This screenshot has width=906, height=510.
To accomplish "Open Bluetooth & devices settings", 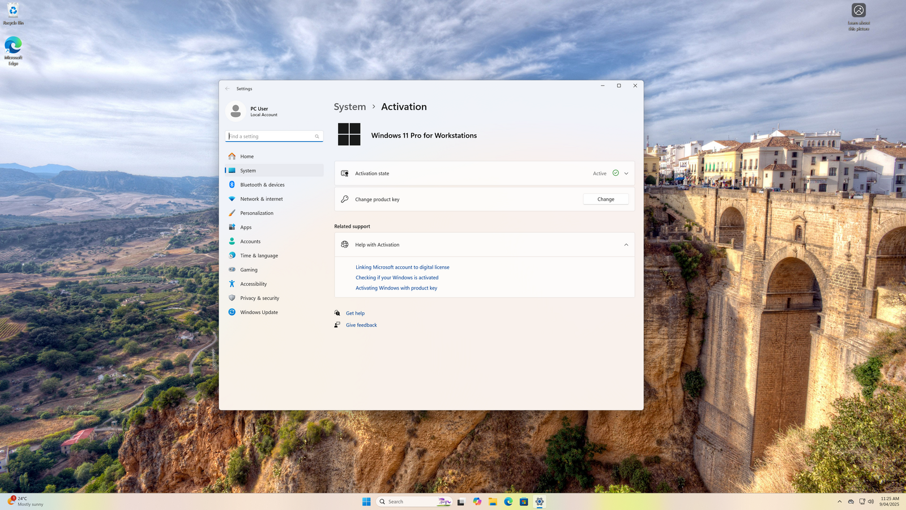I will coord(274,185).
